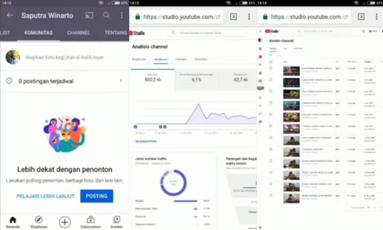Tap the hamburger menu icon in the right Studio screen

coord(260,31)
